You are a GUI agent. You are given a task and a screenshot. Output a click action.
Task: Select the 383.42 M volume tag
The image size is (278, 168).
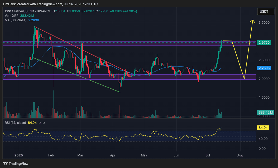265,112
